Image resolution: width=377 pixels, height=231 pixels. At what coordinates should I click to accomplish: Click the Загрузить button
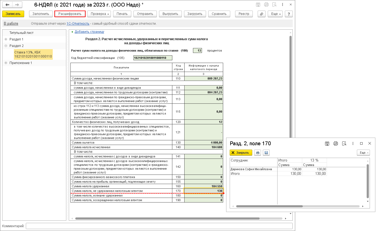click(195, 14)
